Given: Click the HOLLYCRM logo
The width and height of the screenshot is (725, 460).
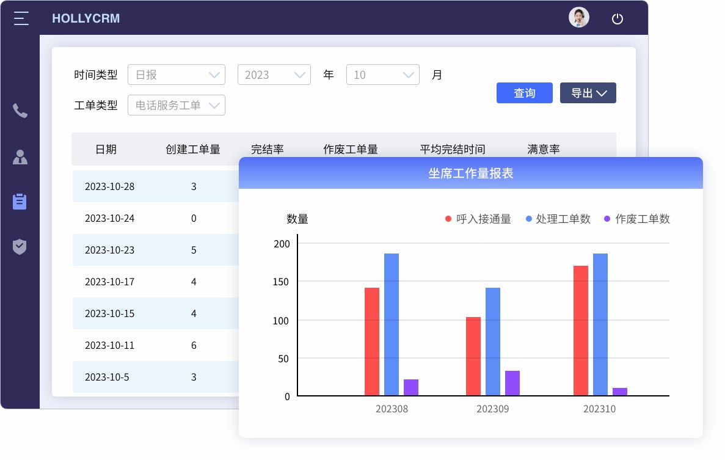Looking at the screenshot, I should (x=86, y=18).
